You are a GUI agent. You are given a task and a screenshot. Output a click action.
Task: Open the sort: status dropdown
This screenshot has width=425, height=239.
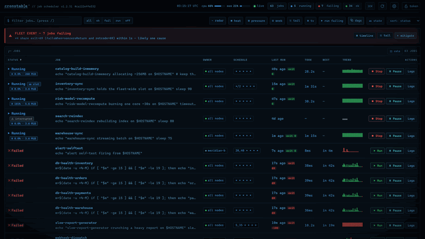pyautogui.click(x=404, y=21)
